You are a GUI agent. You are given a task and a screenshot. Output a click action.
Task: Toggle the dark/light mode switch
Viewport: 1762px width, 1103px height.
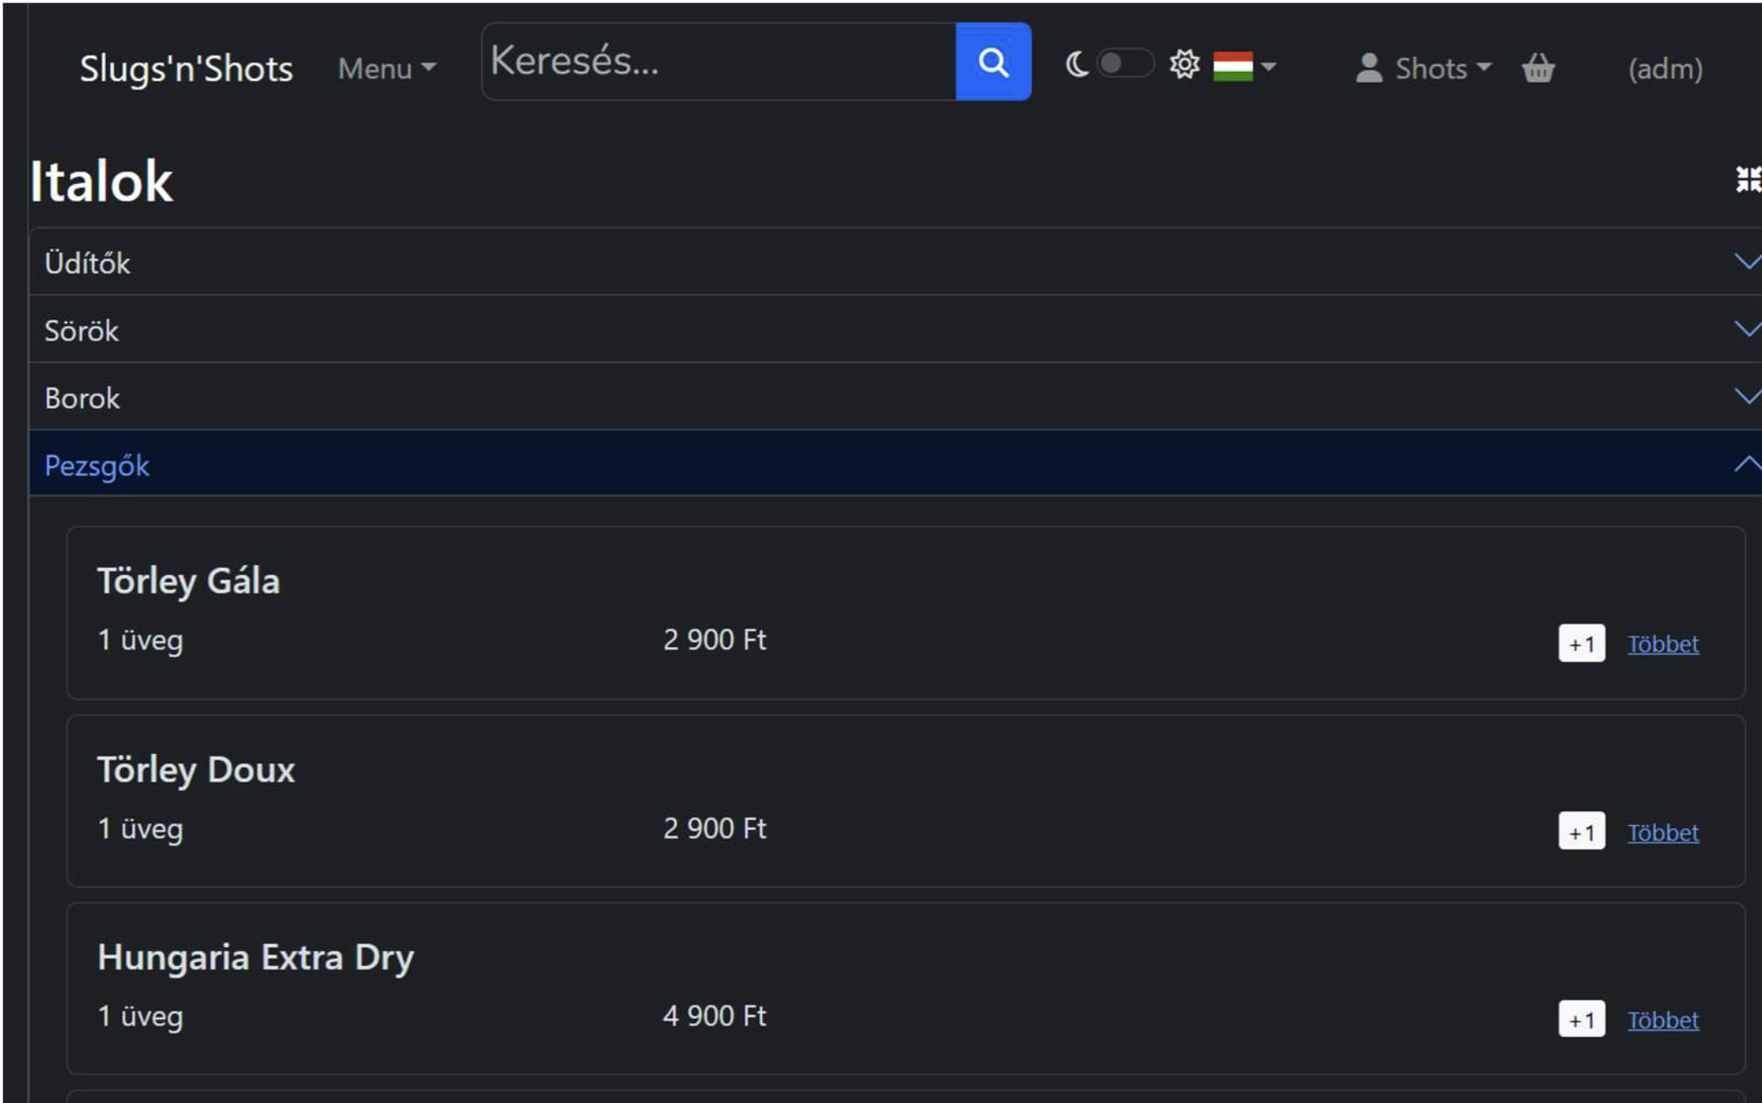[x=1125, y=64]
